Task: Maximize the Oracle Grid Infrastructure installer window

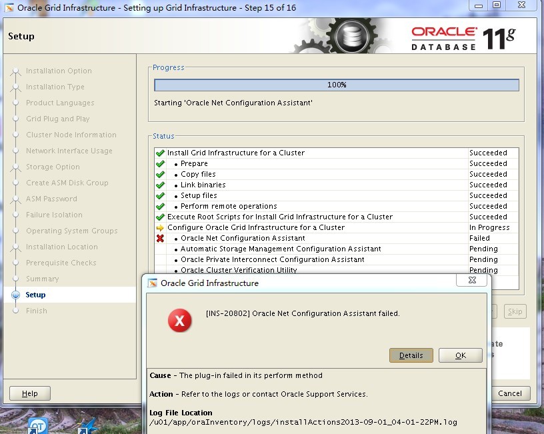Action: tap(497, 5)
